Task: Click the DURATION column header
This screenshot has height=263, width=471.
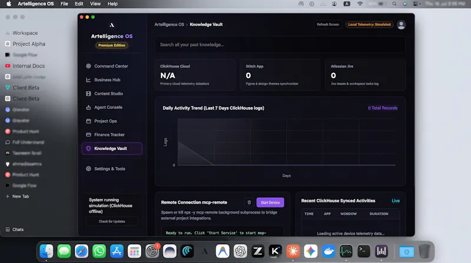Action: [x=379, y=214]
